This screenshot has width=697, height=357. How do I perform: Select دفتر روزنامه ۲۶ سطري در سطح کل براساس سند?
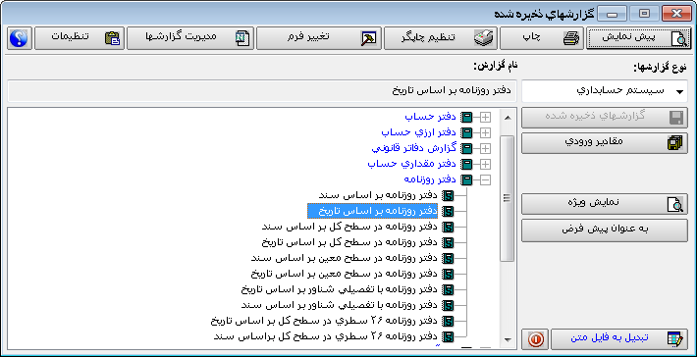(x=326, y=335)
